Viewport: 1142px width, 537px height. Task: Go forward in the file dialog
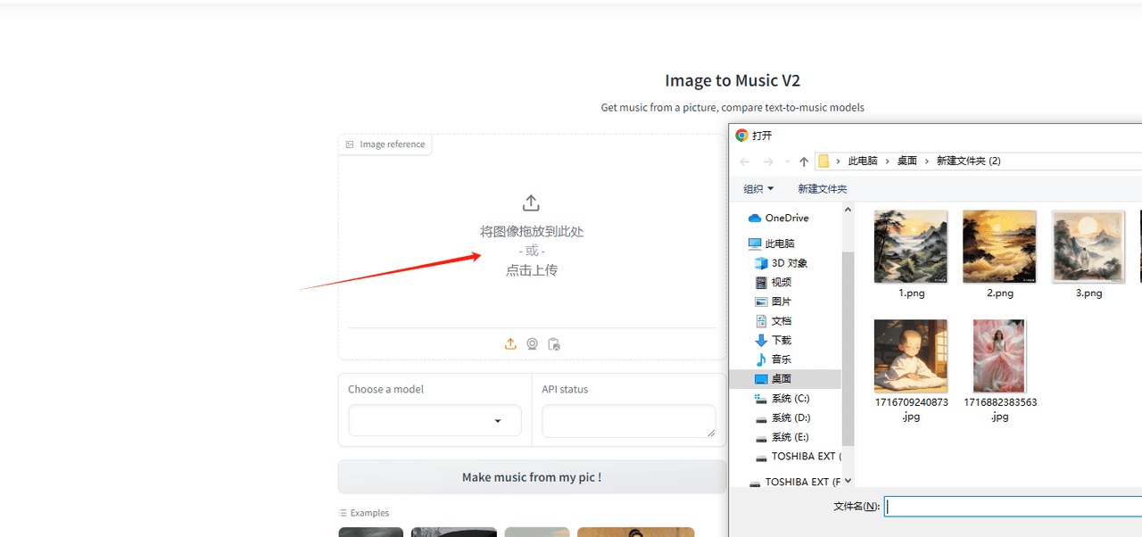tap(767, 161)
